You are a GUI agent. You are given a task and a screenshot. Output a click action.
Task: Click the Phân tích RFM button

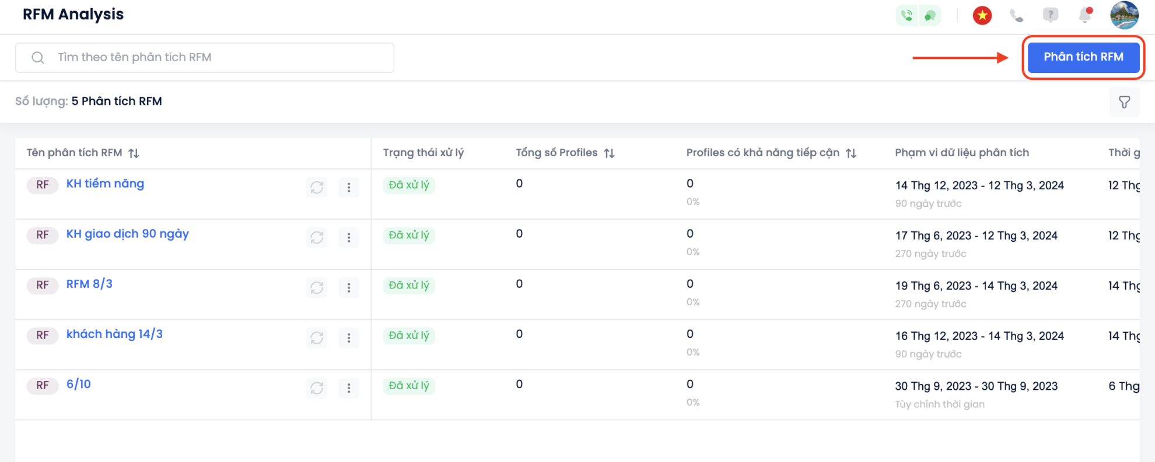coord(1083,57)
